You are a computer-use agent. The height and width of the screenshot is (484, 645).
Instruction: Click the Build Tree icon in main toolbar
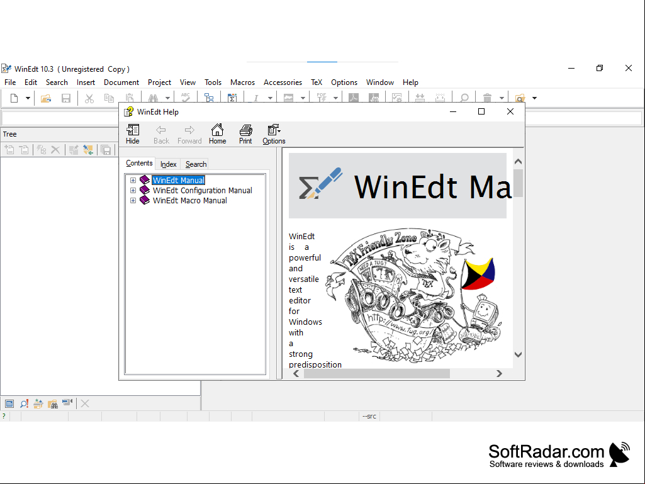209,98
